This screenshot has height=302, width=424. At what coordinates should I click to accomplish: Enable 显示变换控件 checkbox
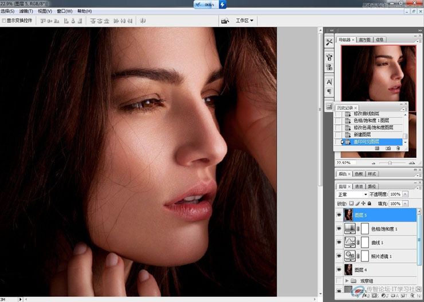(4, 21)
